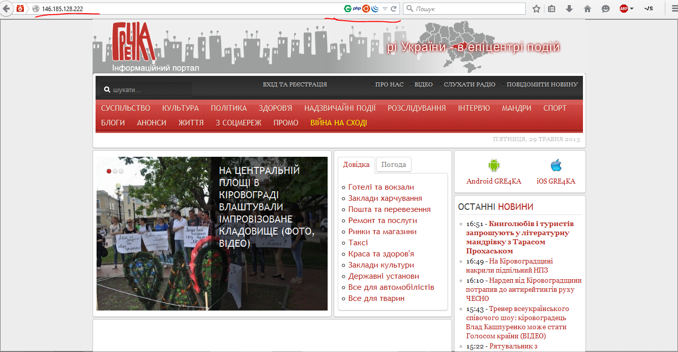The height and width of the screenshot is (352, 678).
Task: Bookmark this page with the star icon
Action: [536, 9]
